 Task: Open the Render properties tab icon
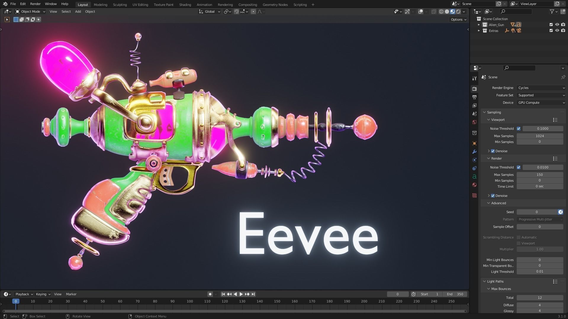474,89
